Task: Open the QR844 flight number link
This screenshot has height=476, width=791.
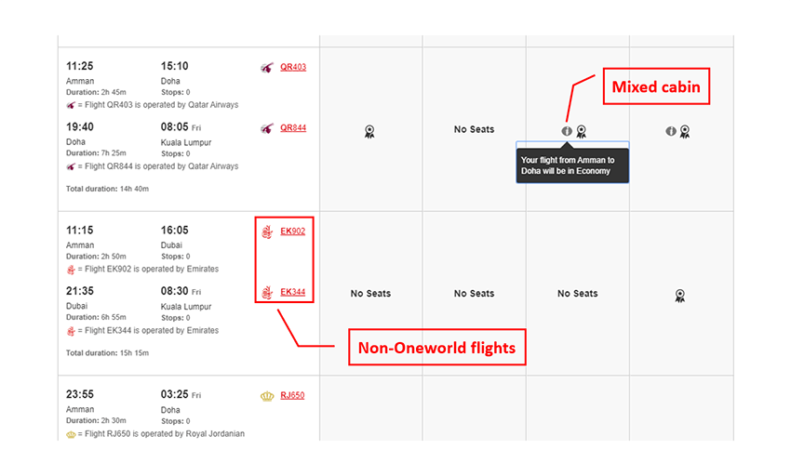Action: (x=293, y=127)
